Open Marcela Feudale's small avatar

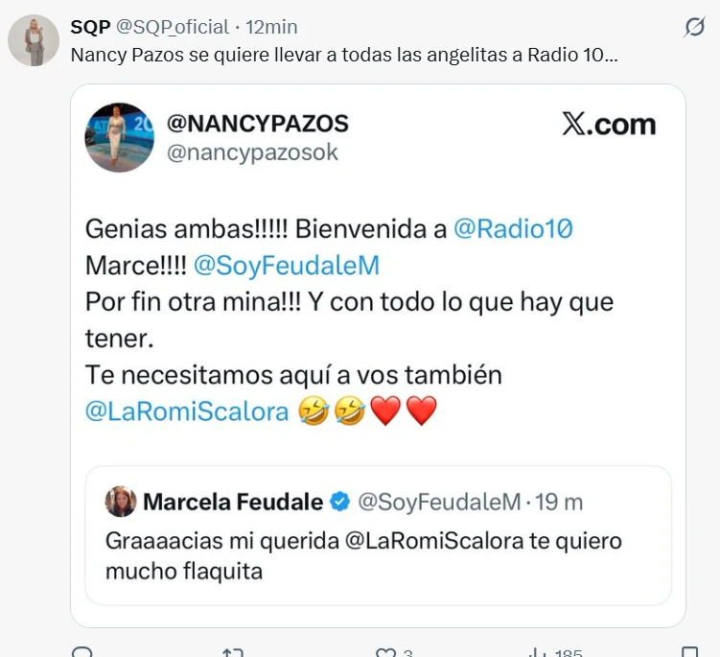[121, 502]
